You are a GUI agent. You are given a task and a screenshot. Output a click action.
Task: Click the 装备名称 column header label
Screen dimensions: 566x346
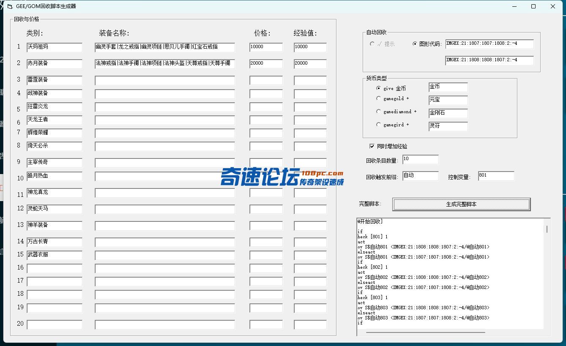click(114, 33)
